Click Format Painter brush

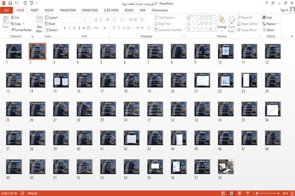(21, 30)
